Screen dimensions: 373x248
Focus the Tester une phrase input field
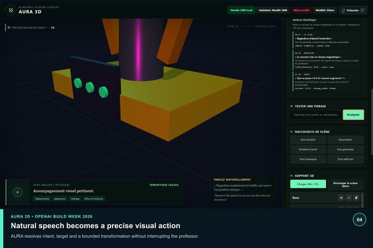pos(316,115)
